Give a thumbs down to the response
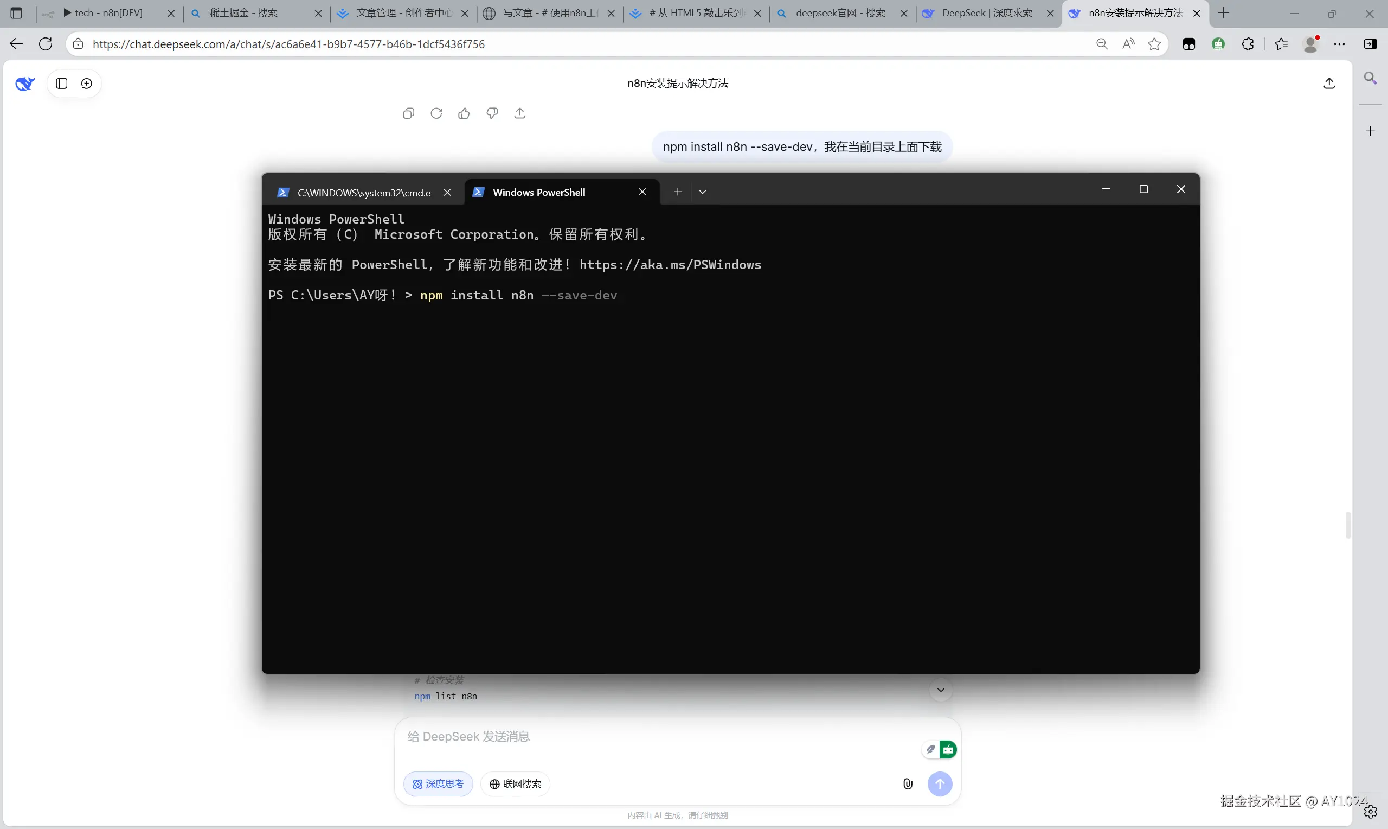The image size is (1388, 829). click(492, 113)
